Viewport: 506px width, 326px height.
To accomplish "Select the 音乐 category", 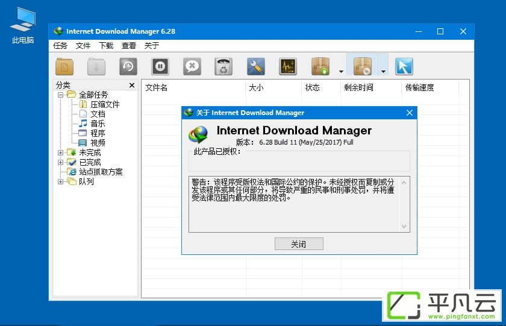I will point(98,124).
